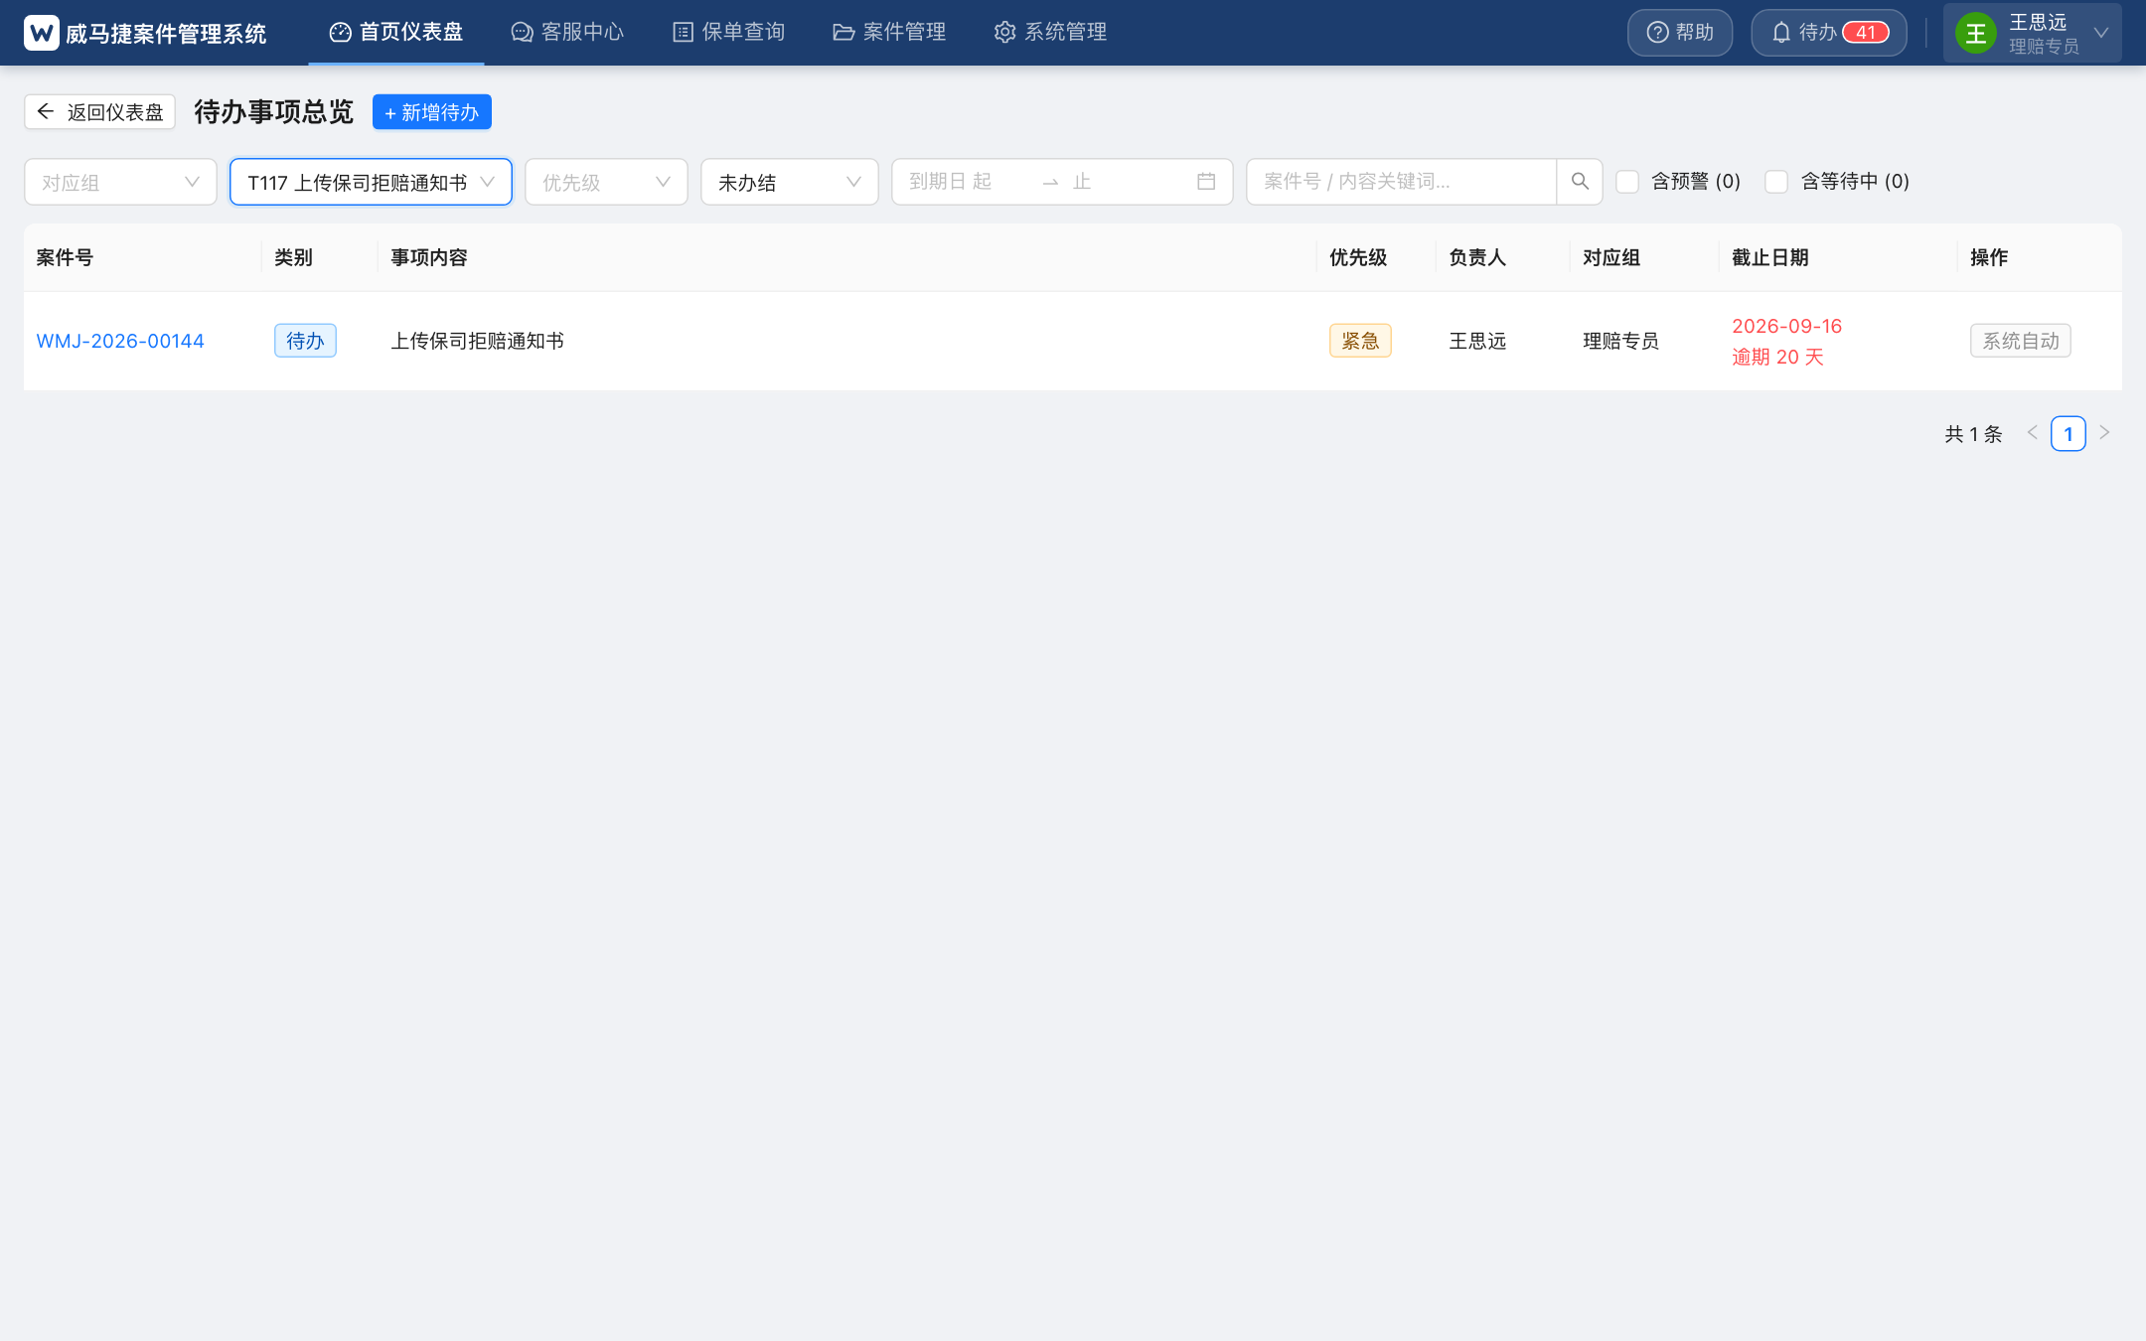2146x1341 pixels.
Task: Open the calendar icon in date range
Action: (1206, 182)
